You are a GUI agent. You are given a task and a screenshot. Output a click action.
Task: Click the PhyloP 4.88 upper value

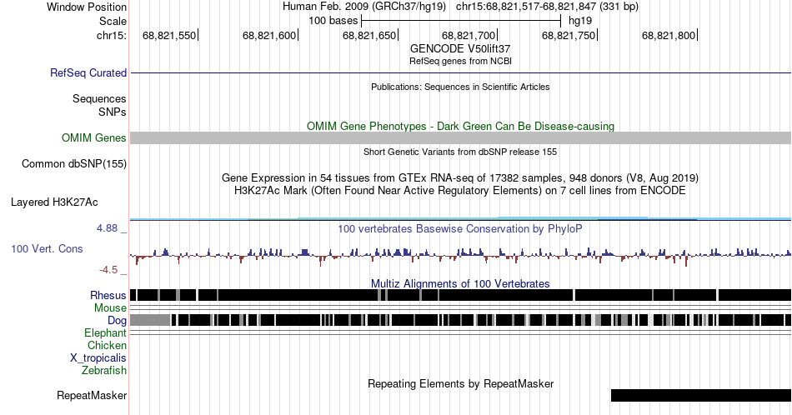point(107,228)
